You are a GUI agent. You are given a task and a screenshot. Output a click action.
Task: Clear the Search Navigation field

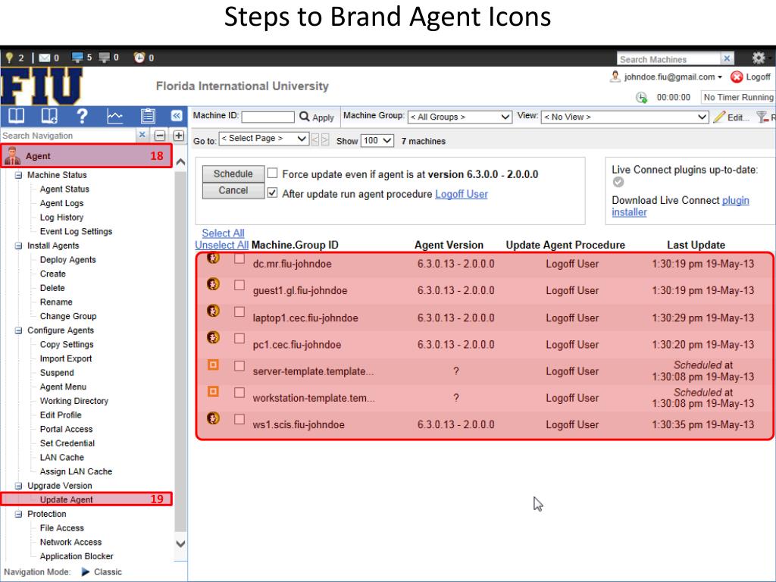click(142, 135)
